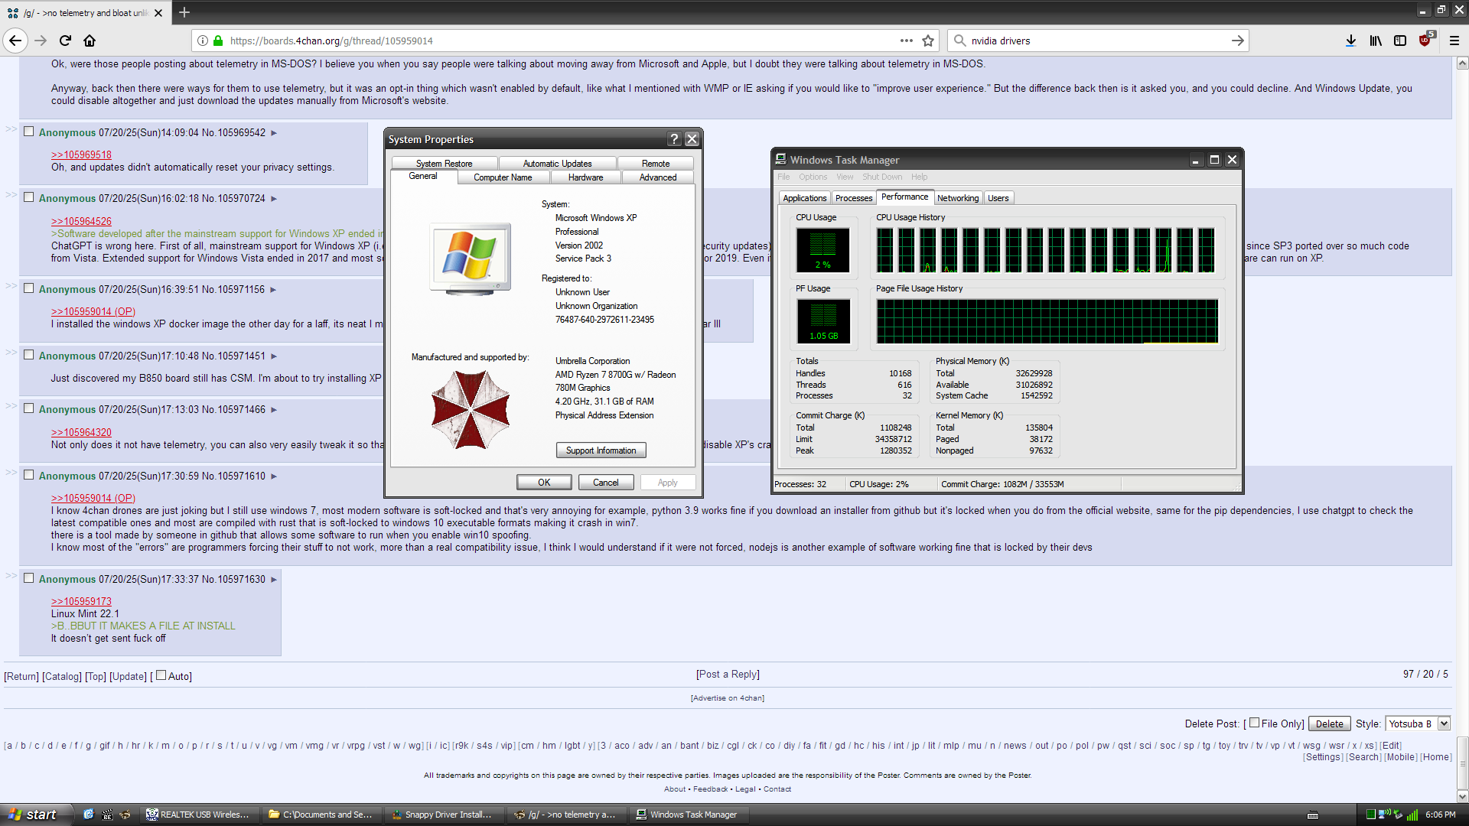The height and width of the screenshot is (826, 1469).
Task: Submit search with the go arrow
Action: [x=1237, y=41]
